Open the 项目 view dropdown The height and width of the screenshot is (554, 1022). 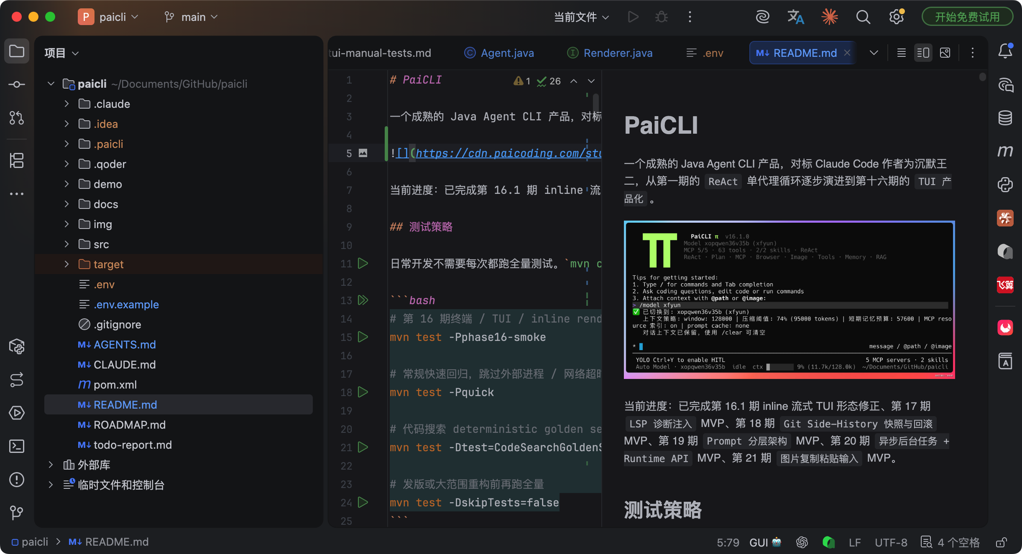coord(61,53)
